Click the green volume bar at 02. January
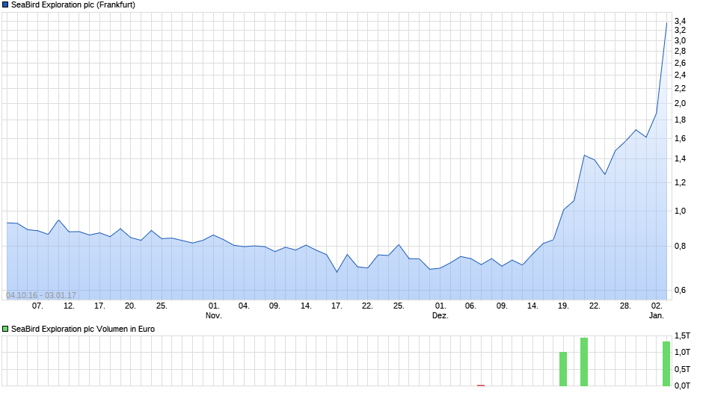Image resolution: width=703 pixels, height=393 pixels. point(666,364)
